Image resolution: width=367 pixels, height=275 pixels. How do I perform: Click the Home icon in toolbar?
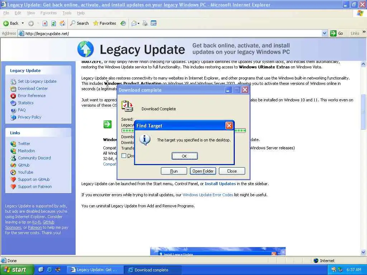[x=62, y=23]
